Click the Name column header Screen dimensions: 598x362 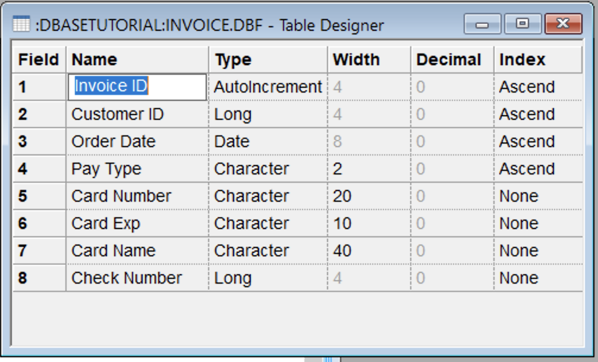point(137,60)
